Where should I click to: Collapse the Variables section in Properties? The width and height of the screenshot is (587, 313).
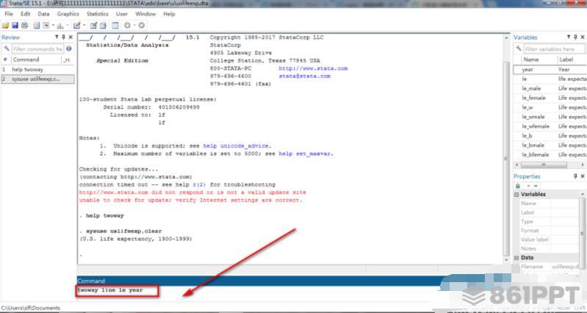[x=516, y=194]
